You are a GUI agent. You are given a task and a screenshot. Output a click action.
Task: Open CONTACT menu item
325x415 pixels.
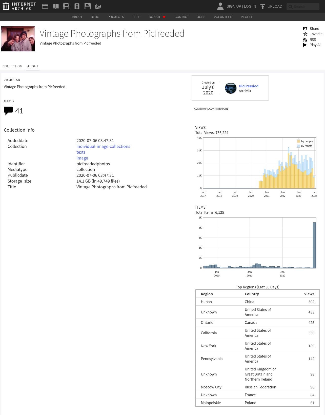point(182,17)
